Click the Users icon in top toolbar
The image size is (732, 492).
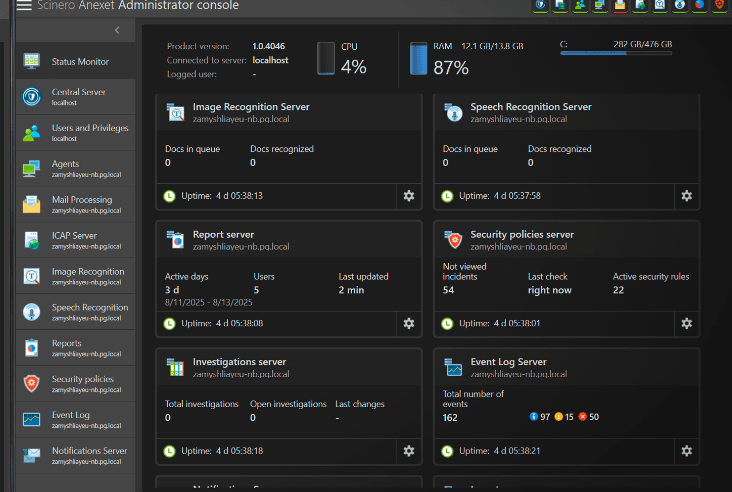point(580,5)
